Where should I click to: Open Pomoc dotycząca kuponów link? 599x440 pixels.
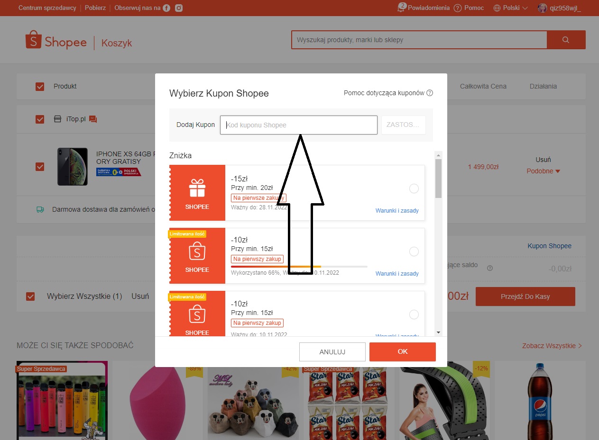384,93
